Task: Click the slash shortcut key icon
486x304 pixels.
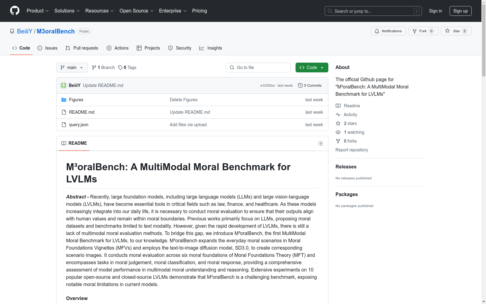Action: [x=416, y=11]
